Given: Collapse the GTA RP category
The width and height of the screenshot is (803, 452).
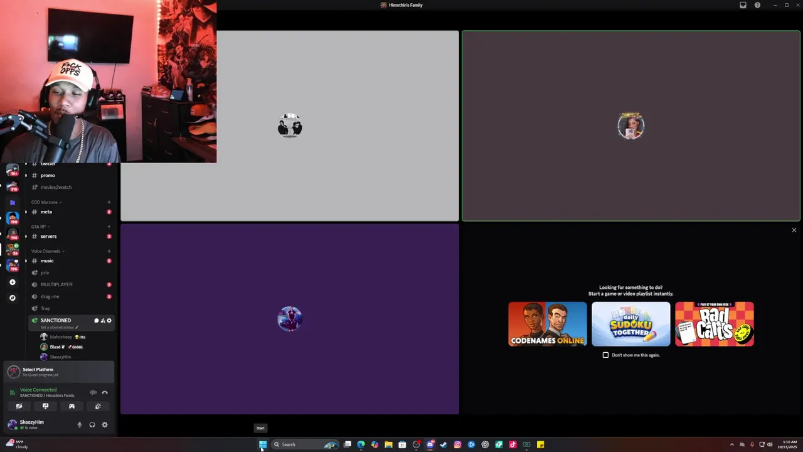Looking at the screenshot, I should tap(40, 227).
